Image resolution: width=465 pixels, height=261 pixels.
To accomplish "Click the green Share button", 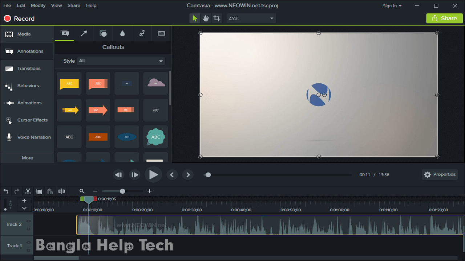I will click(x=444, y=18).
